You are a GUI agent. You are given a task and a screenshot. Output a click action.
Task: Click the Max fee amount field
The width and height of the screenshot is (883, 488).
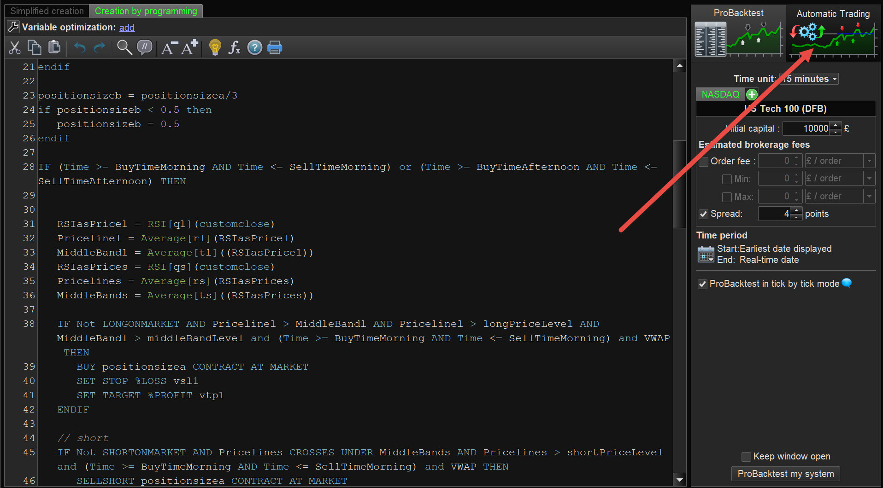click(775, 196)
